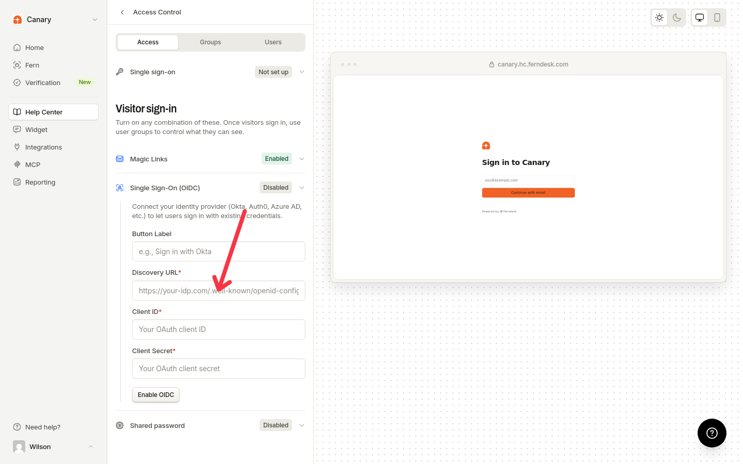The image size is (743, 464).
Task: Click the canary.hc.ferndesk.com address bar
Action: coord(528,64)
